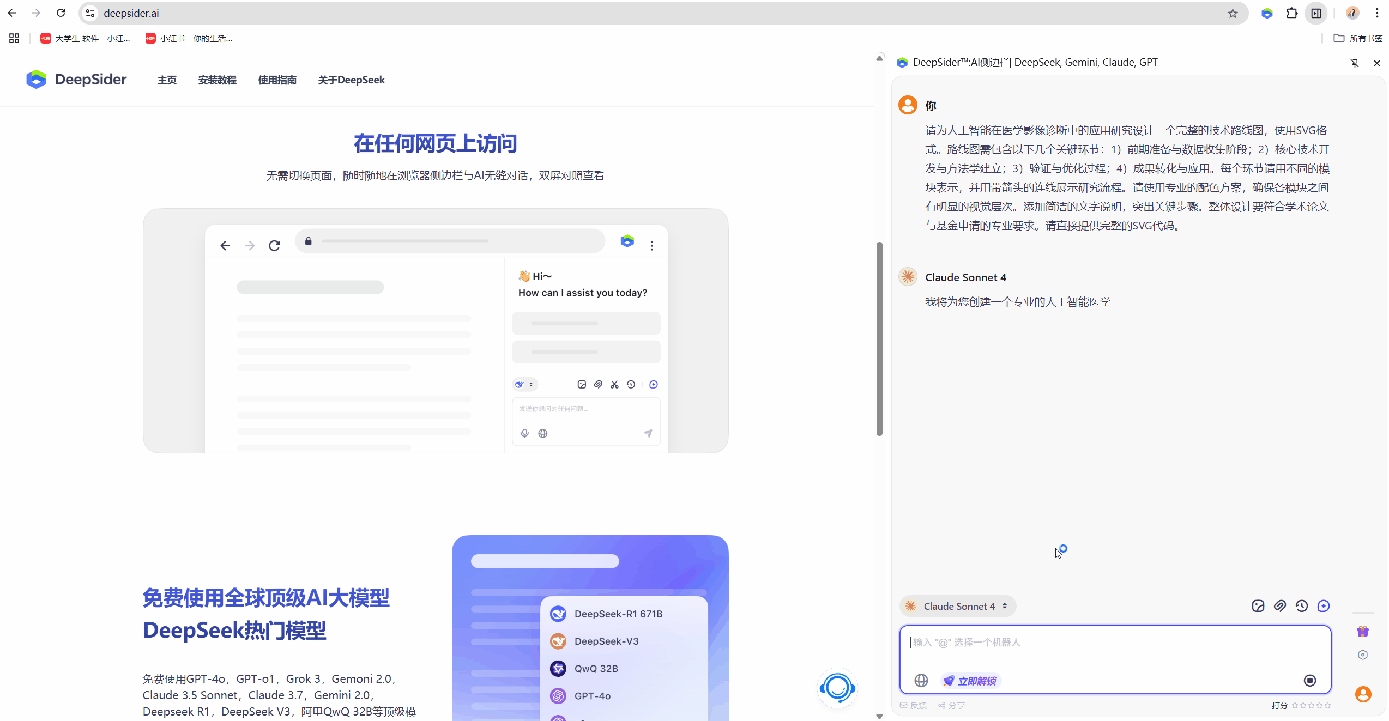Click the 分享 share link

[952, 705]
